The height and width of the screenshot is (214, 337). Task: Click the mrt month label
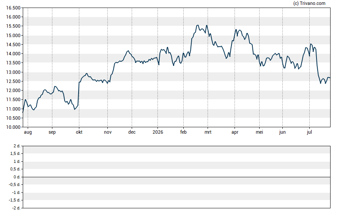208,132
